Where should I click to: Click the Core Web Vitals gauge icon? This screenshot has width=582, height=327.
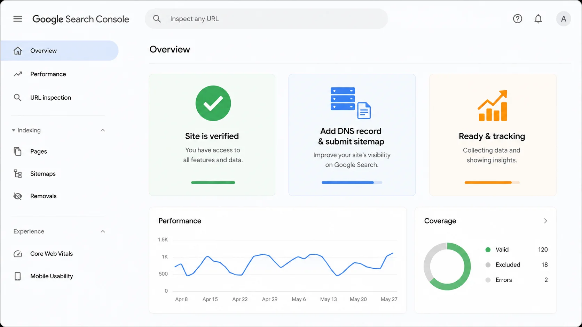point(18,254)
